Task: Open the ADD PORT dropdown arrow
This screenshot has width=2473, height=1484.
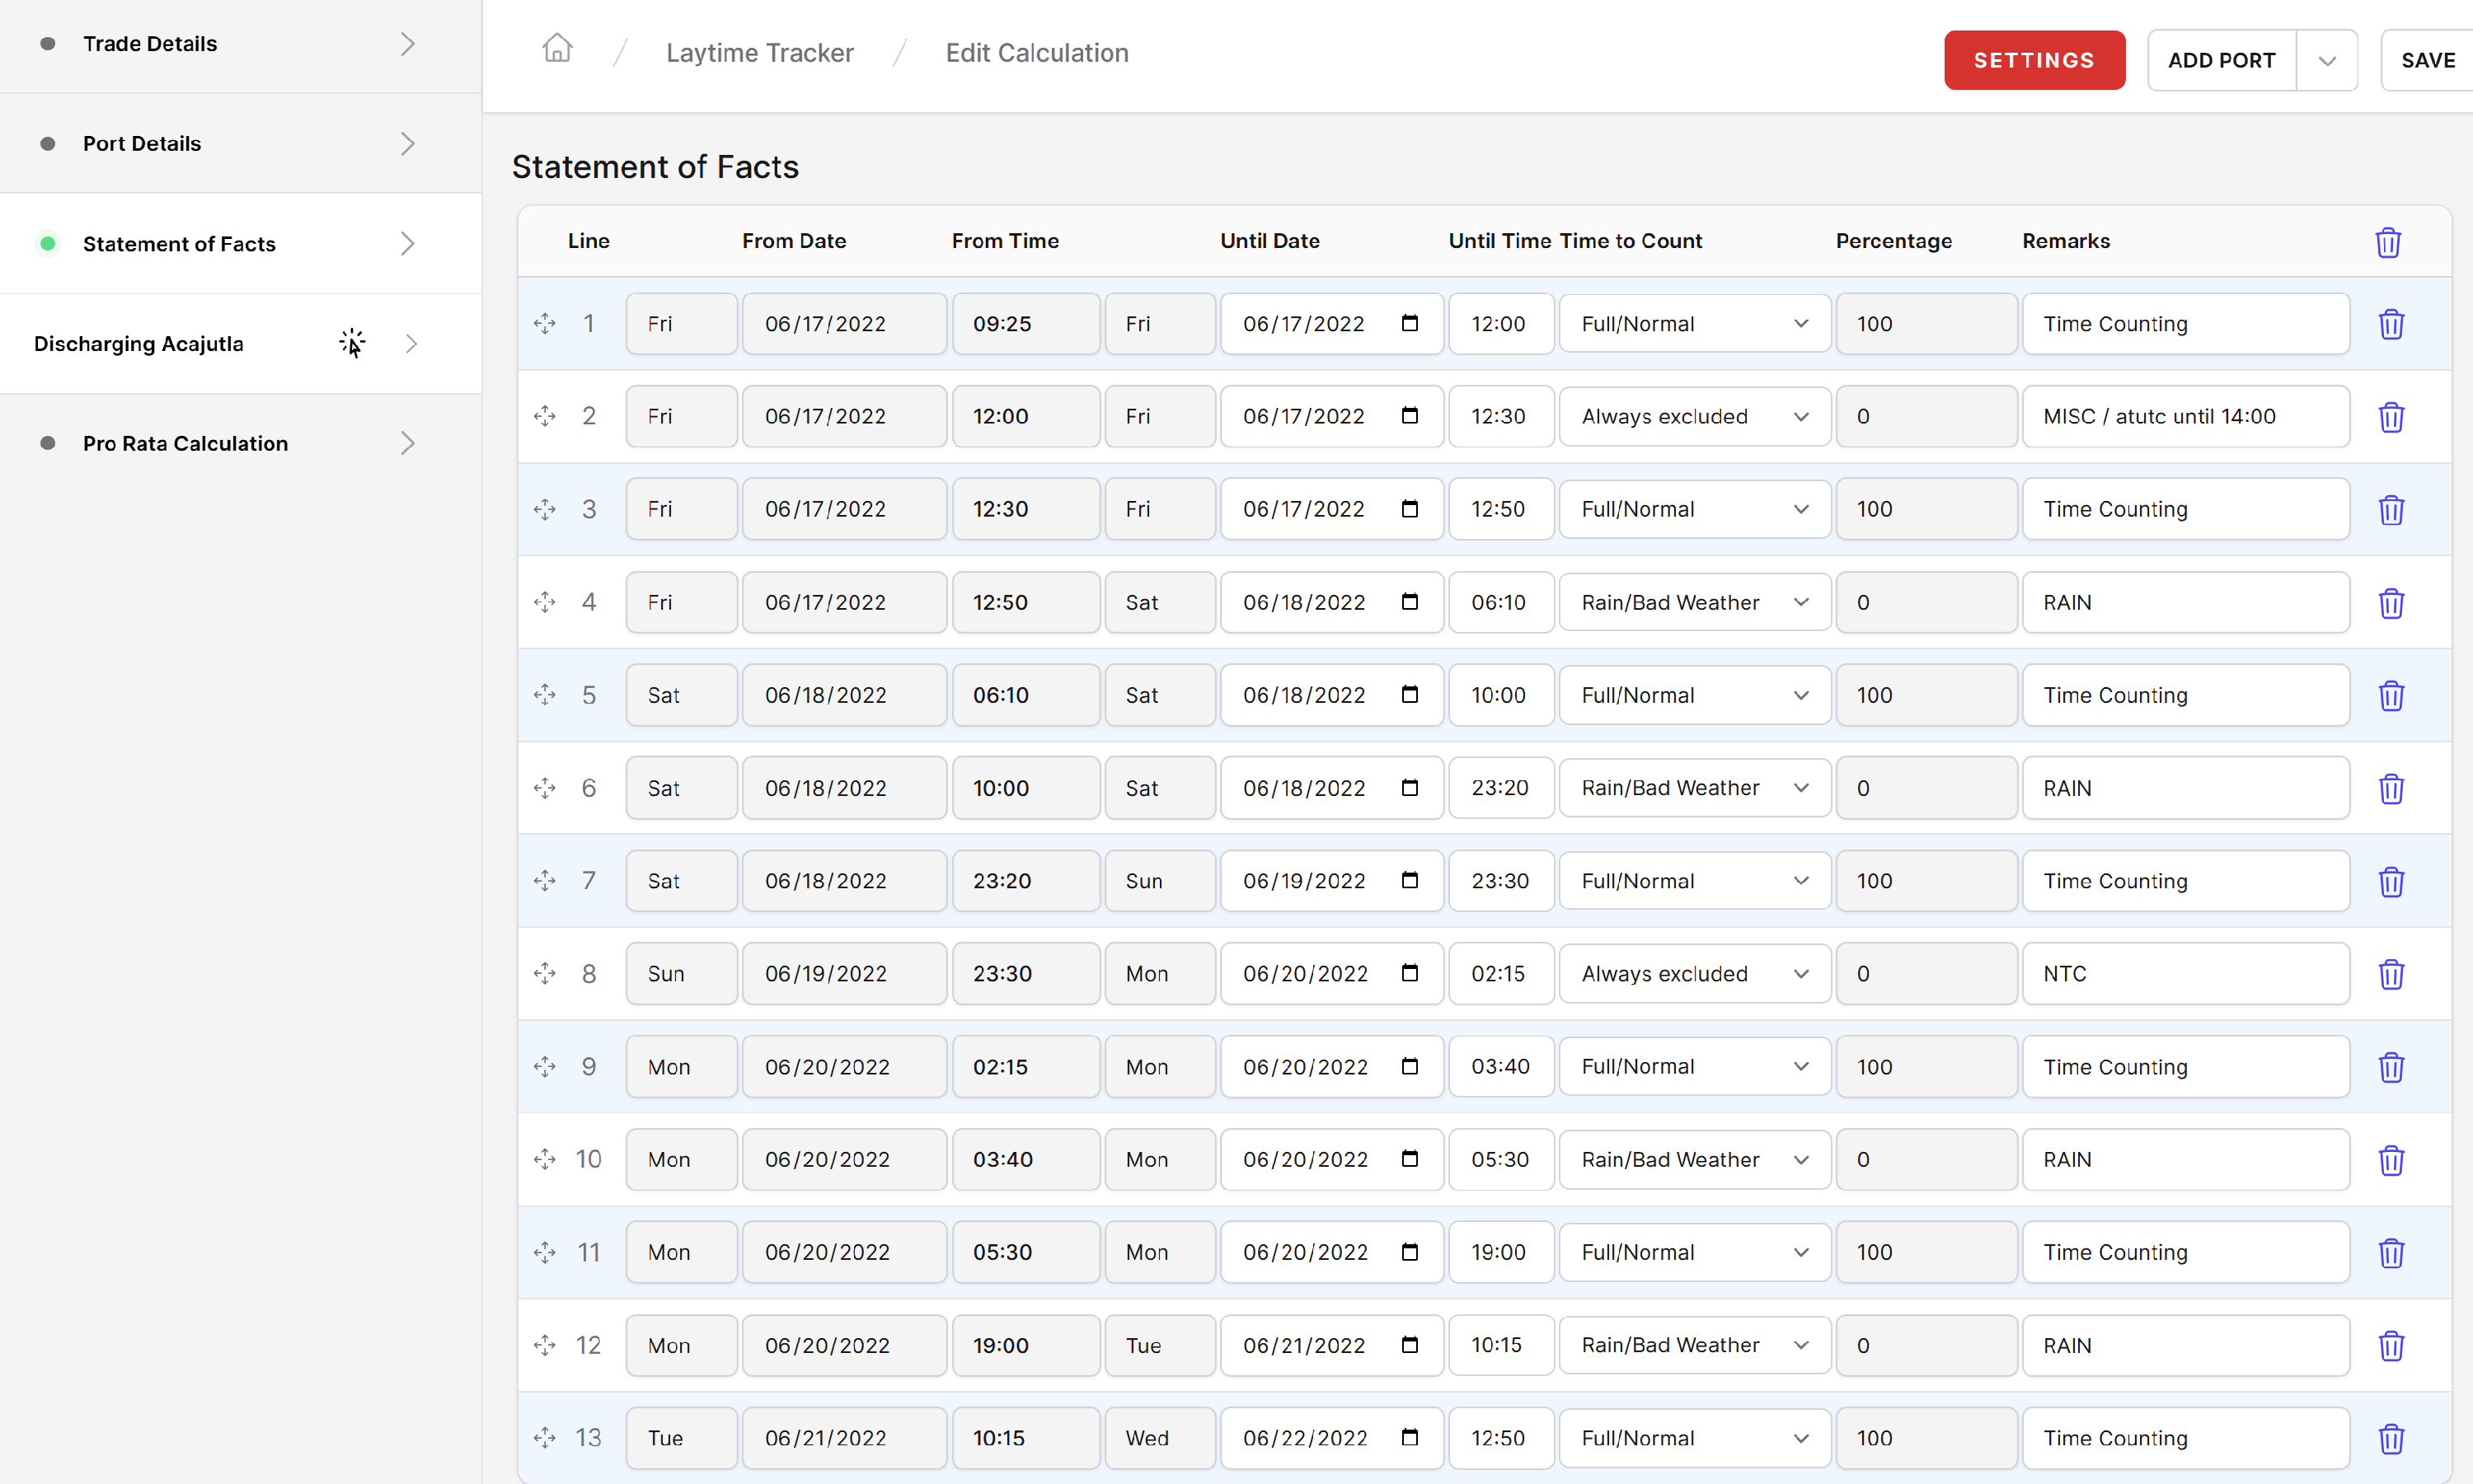Action: 2327,61
